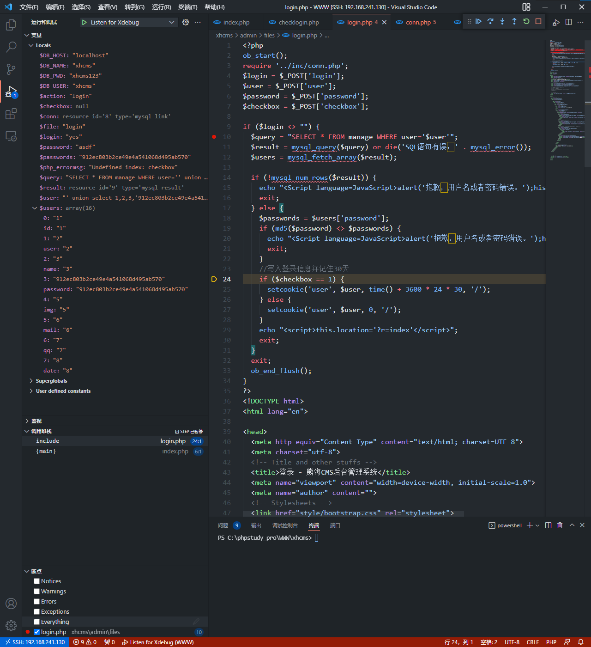The width and height of the screenshot is (591, 647).
Task: Open the 调试控制台 debug console tab
Action: [x=285, y=525]
